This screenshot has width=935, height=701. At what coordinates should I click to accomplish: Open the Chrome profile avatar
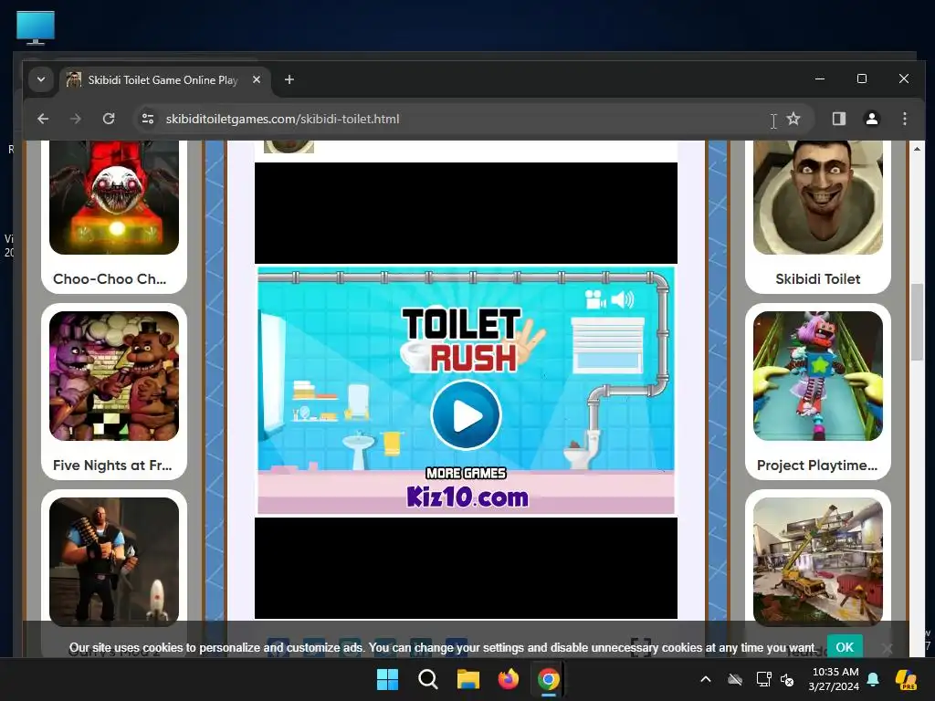(x=872, y=119)
